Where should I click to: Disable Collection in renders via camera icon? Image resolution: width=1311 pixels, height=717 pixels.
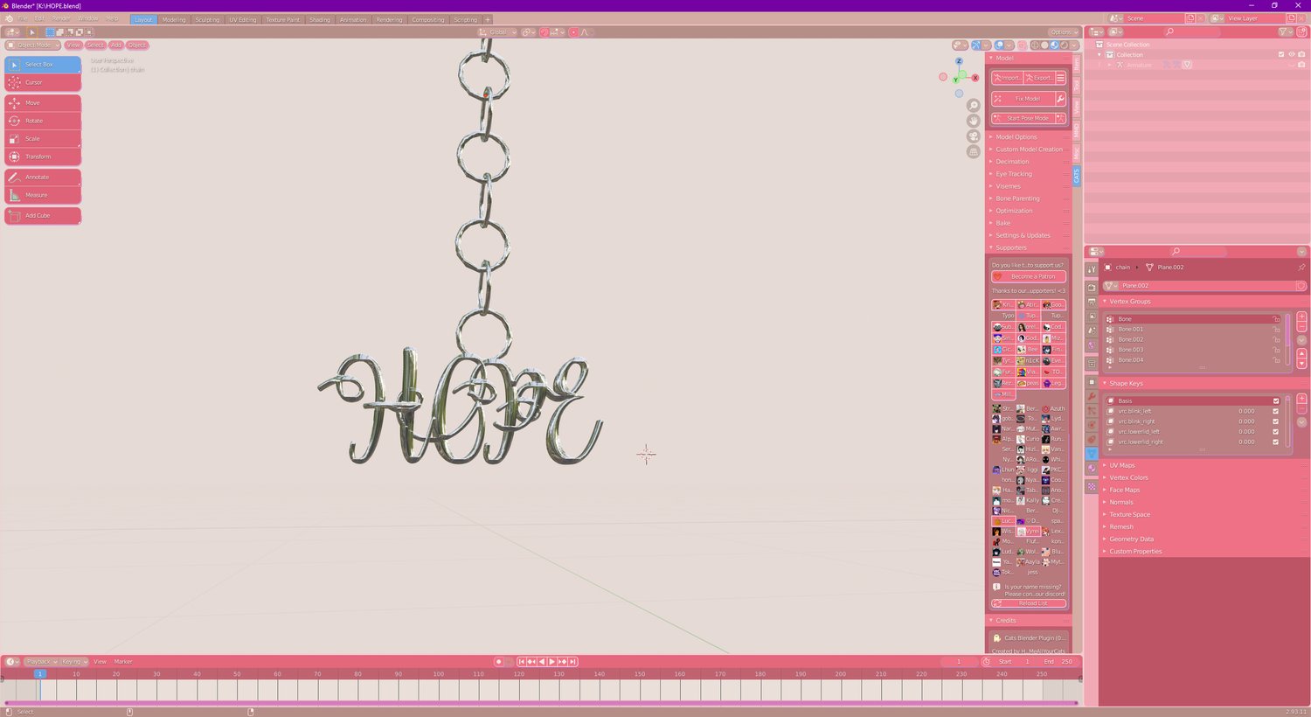[x=1302, y=54]
